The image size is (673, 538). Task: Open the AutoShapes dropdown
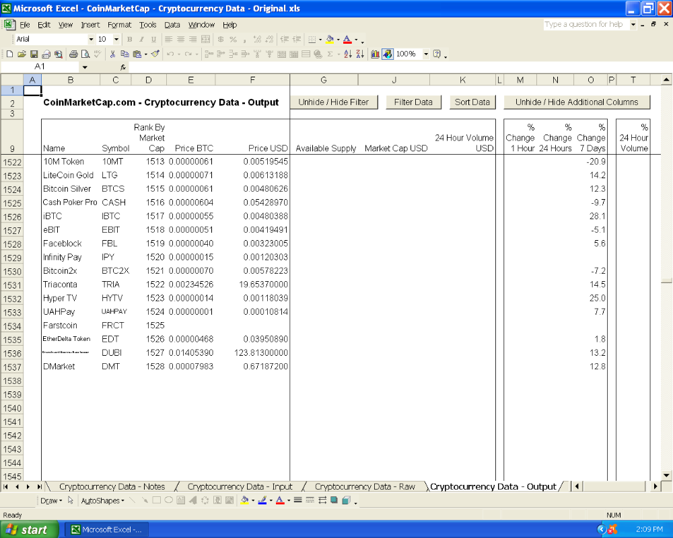[102, 500]
